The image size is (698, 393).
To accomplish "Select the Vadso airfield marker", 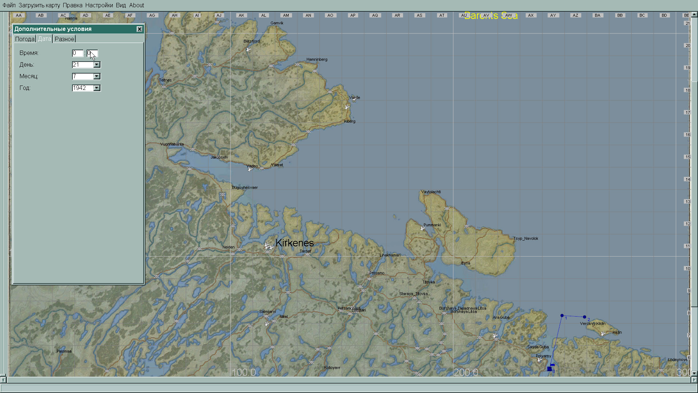I will click(x=250, y=169).
